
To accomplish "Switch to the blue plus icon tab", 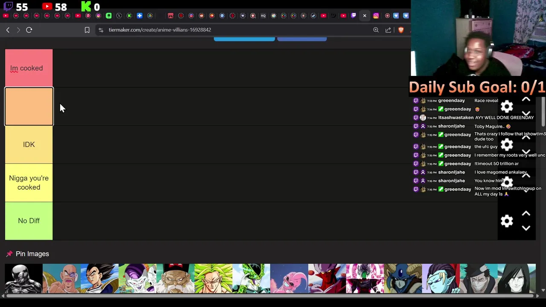I will pyautogui.click(x=139, y=16).
